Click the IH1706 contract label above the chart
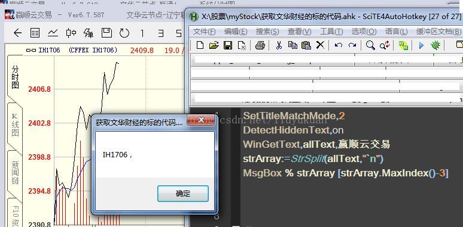 [x=49, y=50]
